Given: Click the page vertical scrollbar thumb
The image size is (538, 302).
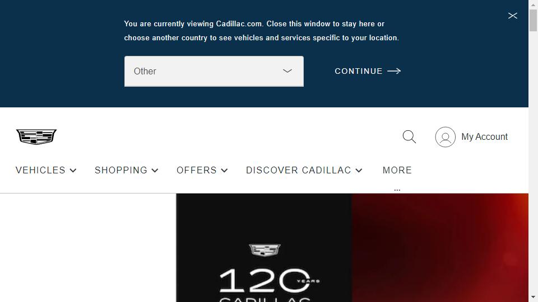Looking at the screenshot, I should [x=533, y=21].
